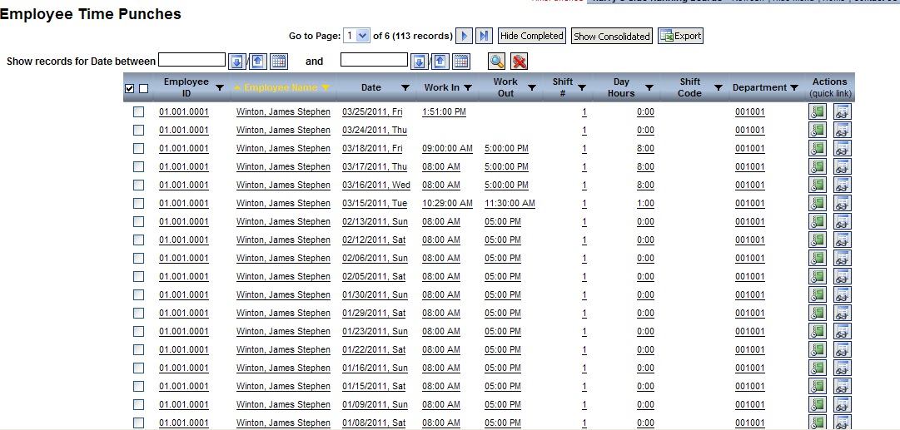The width and height of the screenshot is (900, 430).
Task: Sort by the Employee Name column header
Action: coord(281,87)
